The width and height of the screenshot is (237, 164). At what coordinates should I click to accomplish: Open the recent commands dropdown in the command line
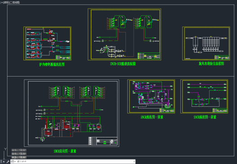[13, 162]
